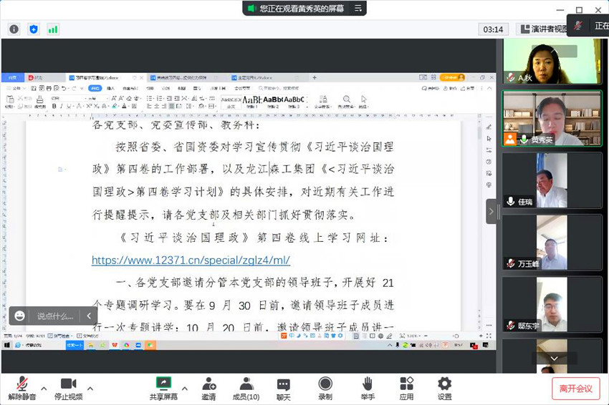Apply text highlight color
This screenshot has width=609, height=405.
coord(115,106)
